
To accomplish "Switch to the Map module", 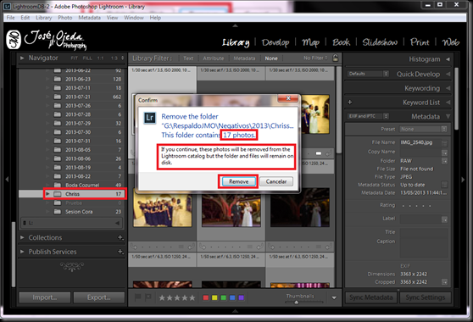I will click(311, 42).
